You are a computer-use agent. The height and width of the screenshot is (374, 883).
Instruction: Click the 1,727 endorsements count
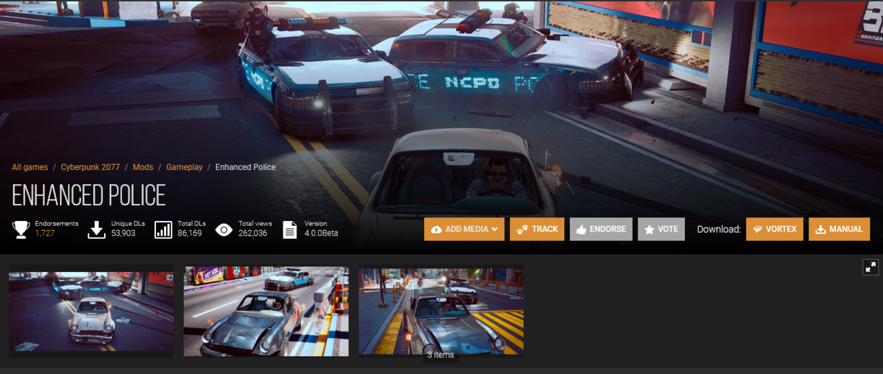(x=45, y=233)
